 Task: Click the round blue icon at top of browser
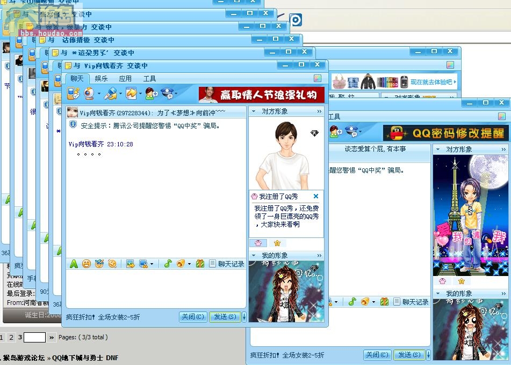click(296, 20)
